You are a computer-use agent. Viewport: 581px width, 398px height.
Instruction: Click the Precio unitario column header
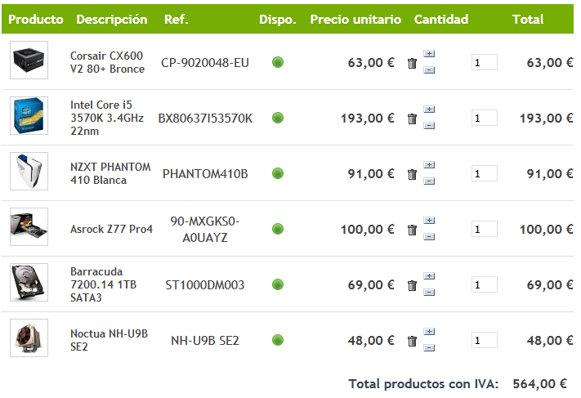click(x=355, y=19)
